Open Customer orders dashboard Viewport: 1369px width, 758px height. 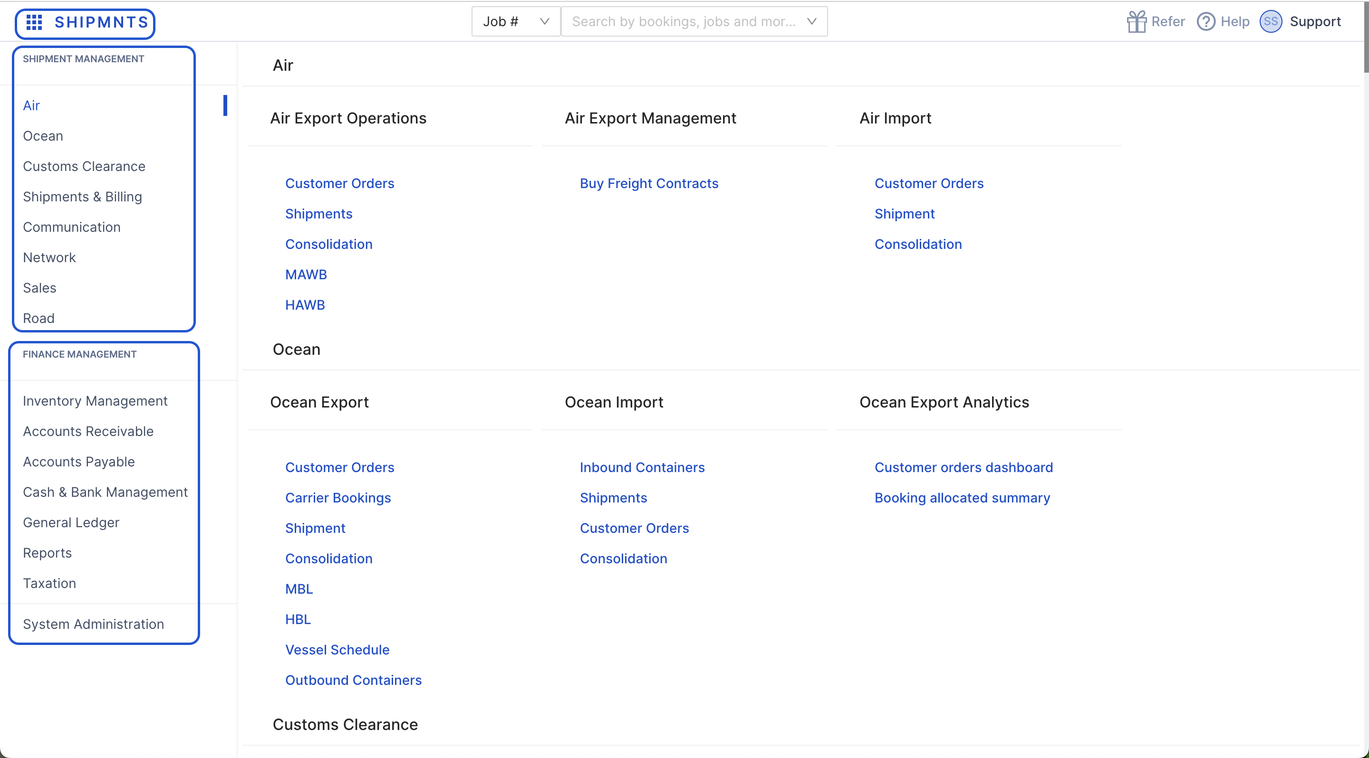click(x=964, y=467)
